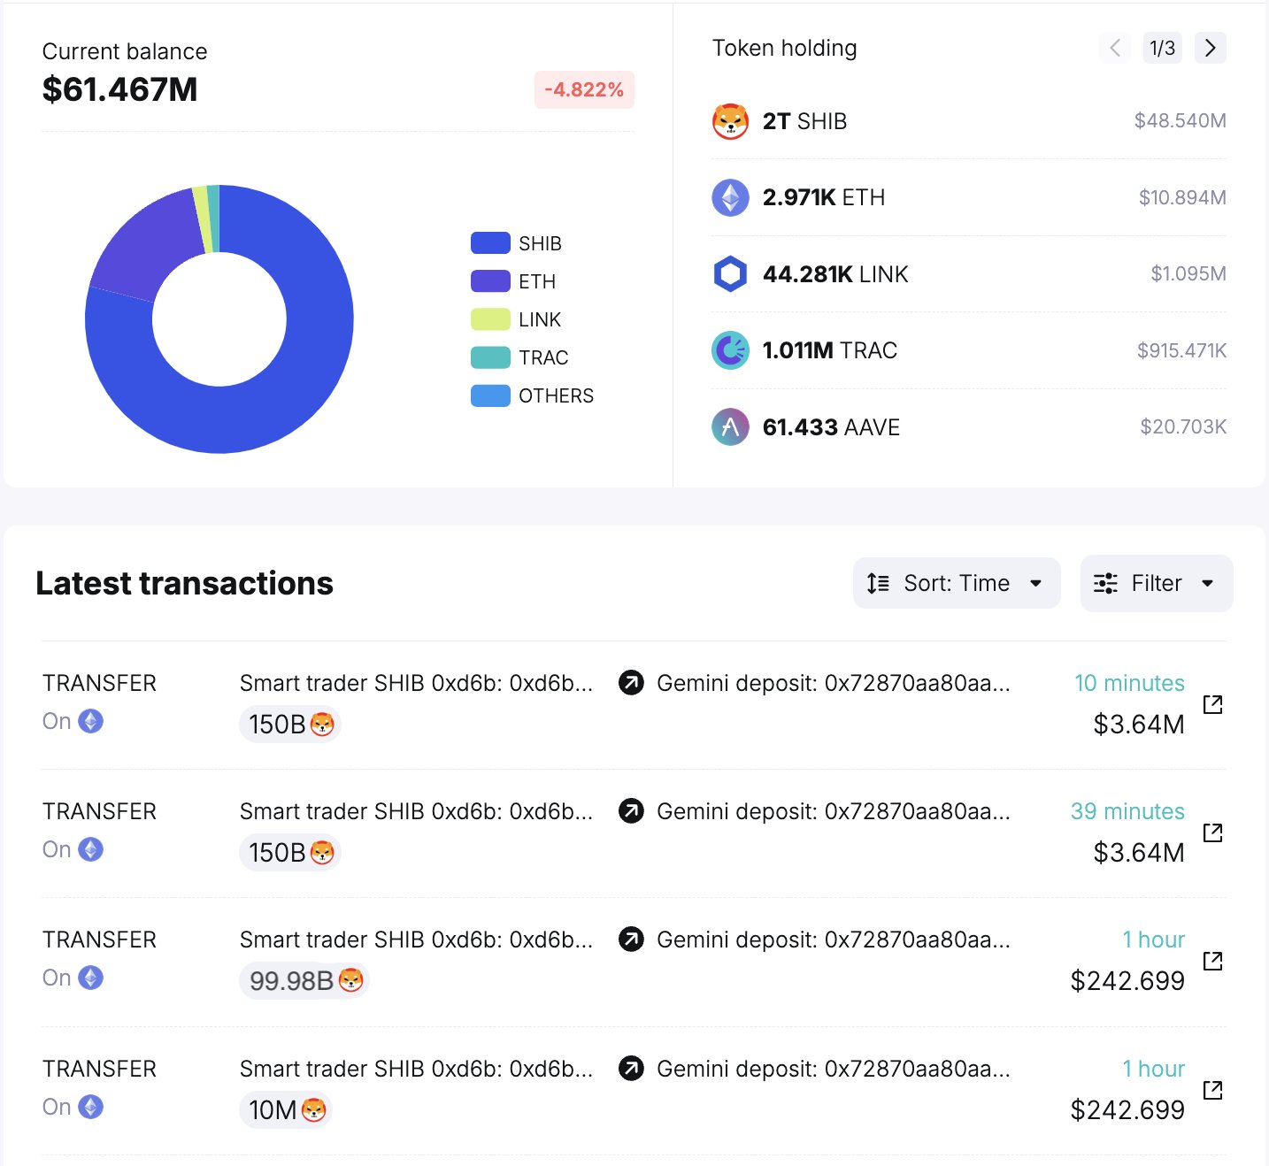Open Gemini deposit address in 39 minutes row
Screen dimensions: 1269x1166
pos(833,811)
